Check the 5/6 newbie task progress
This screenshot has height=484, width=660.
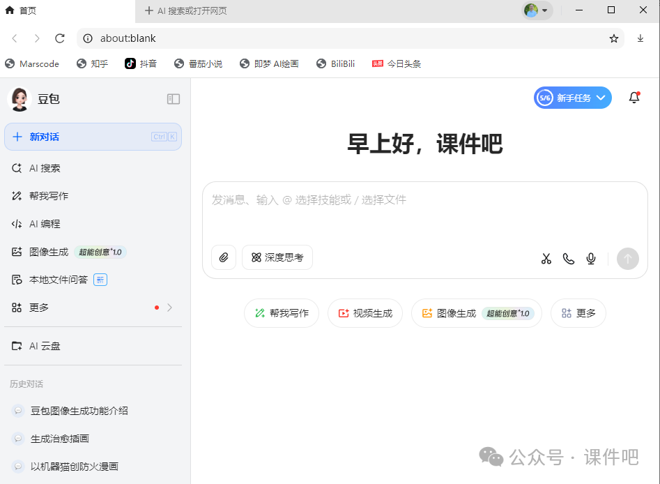click(x=543, y=98)
